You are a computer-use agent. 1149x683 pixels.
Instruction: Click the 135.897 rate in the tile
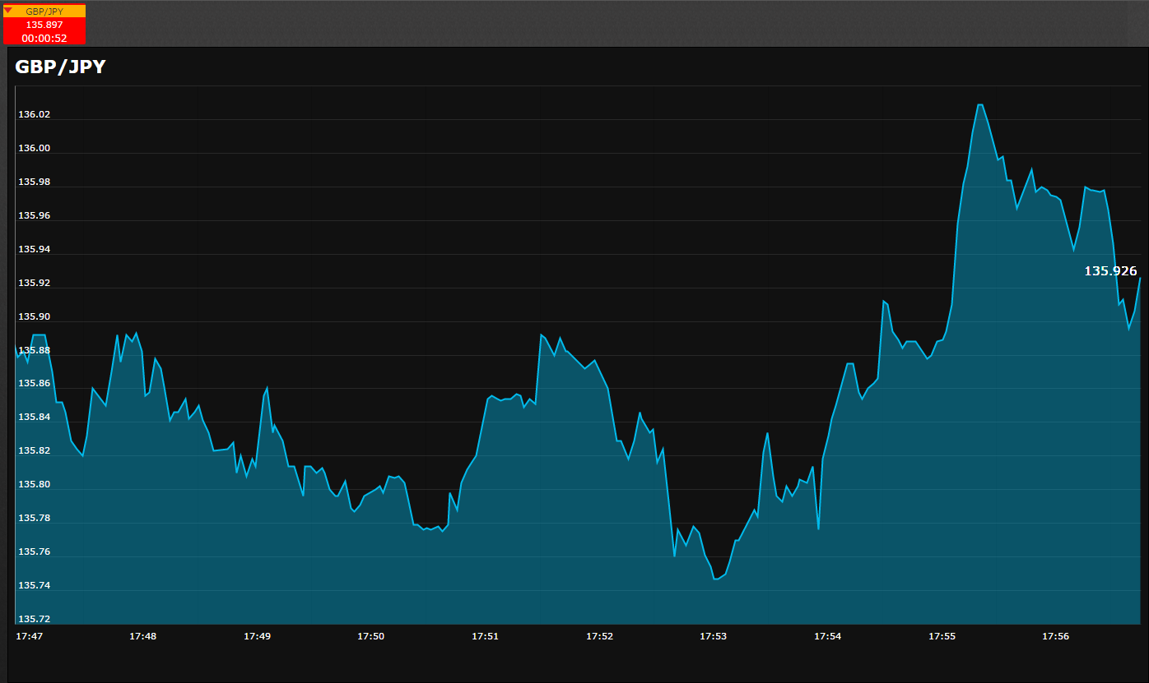(44, 25)
